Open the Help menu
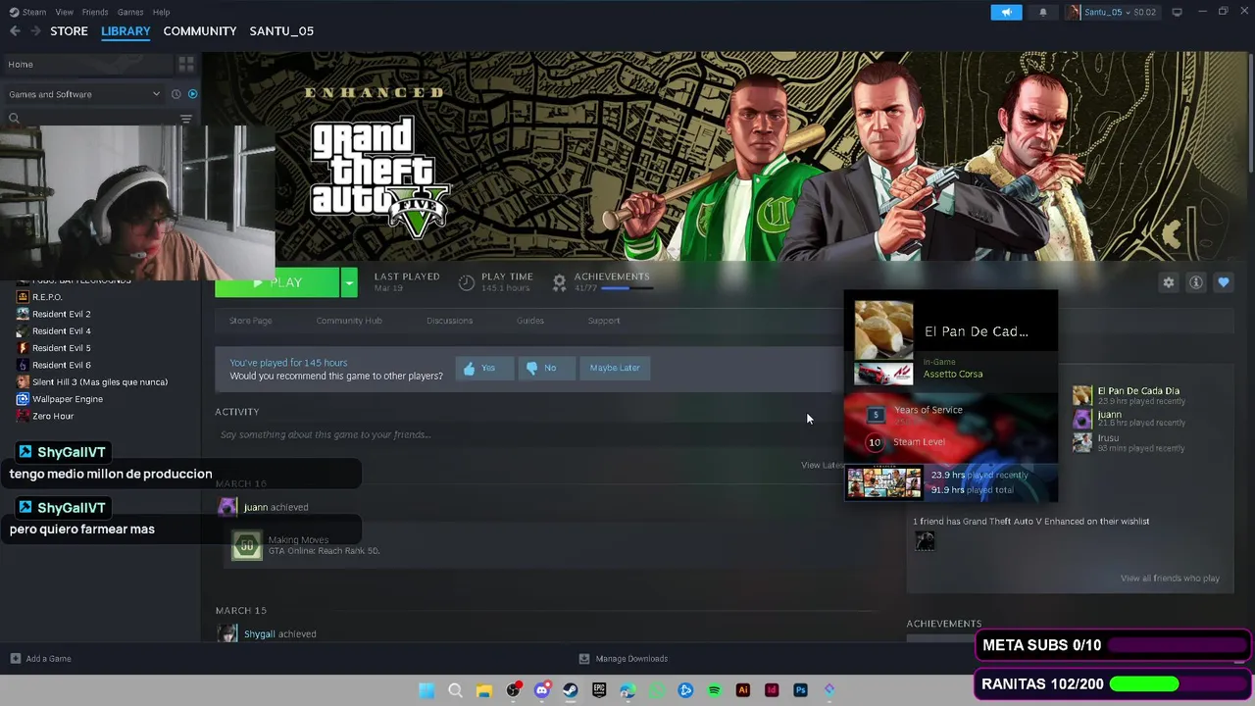The width and height of the screenshot is (1255, 706). click(162, 12)
